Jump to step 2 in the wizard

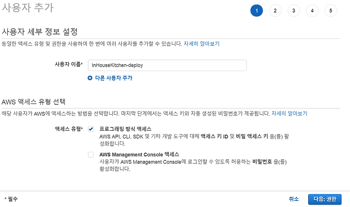pos(275,11)
